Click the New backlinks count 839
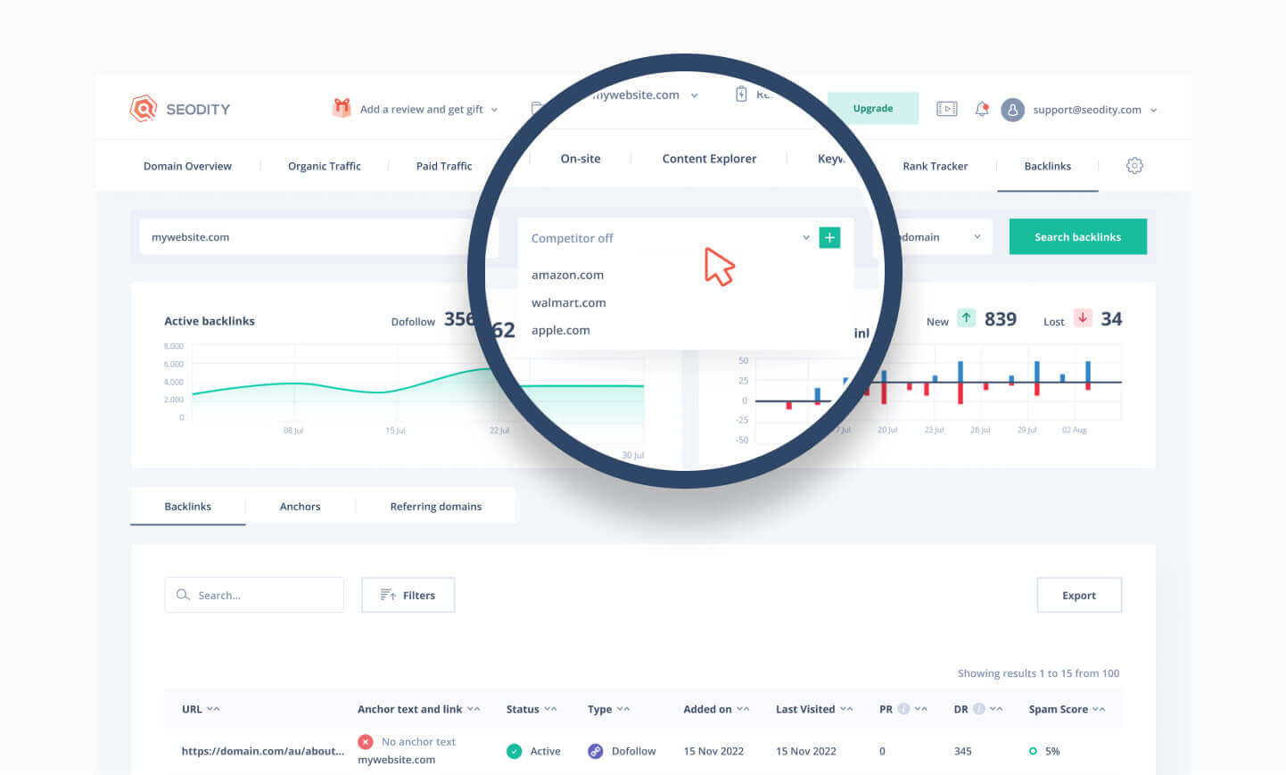This screenshot has width=1286, height=775. click(x=1001, y=319)
